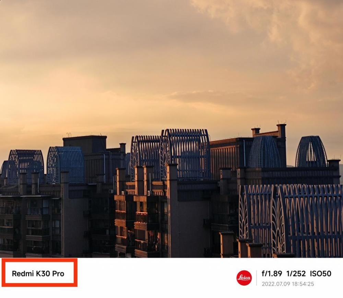Image resolution: width=343 pixels, height=298 pixels.
Task: Click the f/1.89 aperture value
Action: [x=272, y=274]
